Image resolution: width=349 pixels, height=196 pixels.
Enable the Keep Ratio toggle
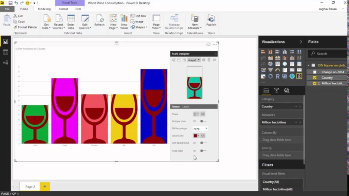point(202,150)
